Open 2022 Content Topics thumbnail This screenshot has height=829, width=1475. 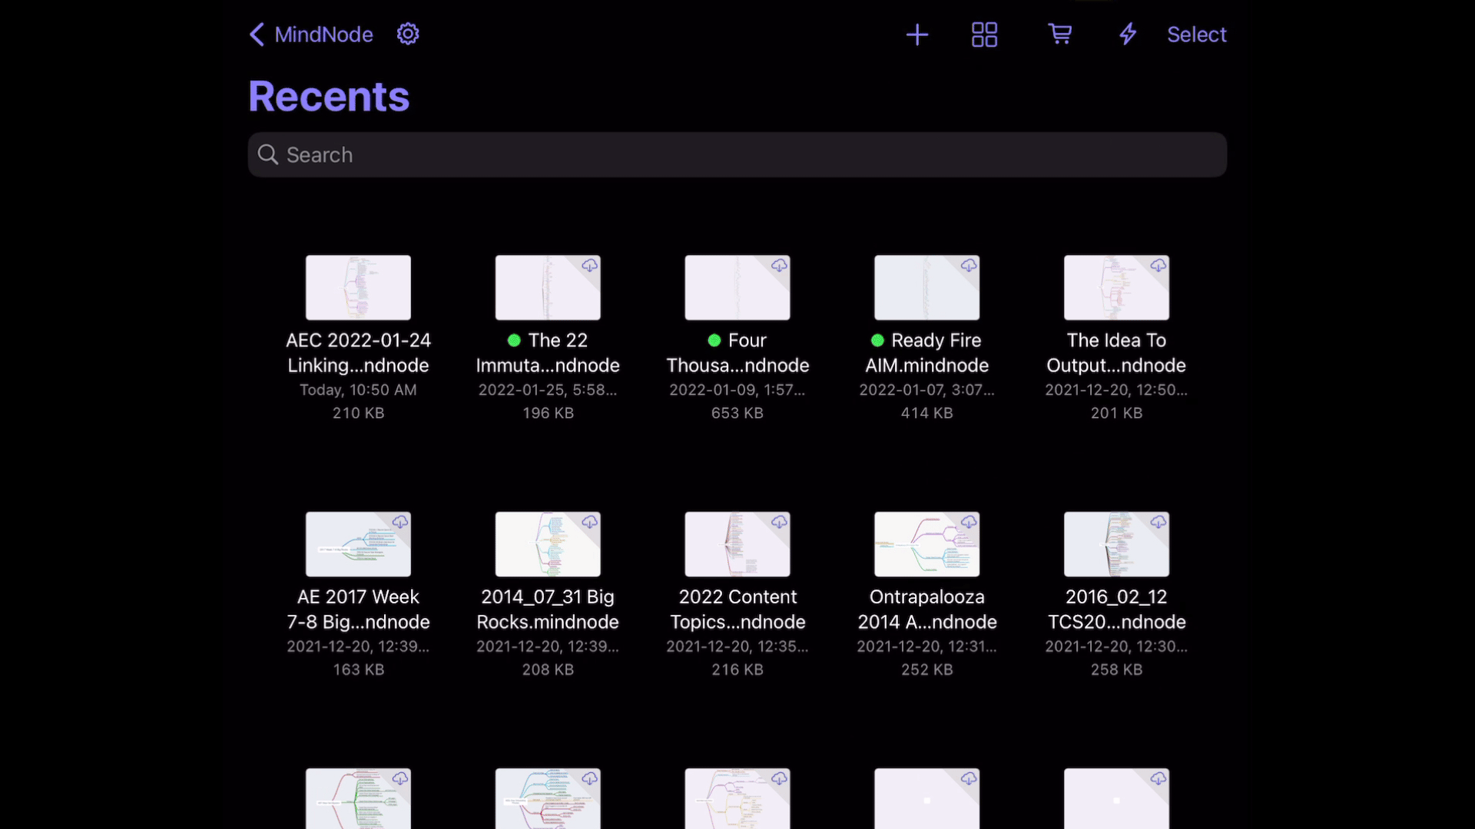737,544
